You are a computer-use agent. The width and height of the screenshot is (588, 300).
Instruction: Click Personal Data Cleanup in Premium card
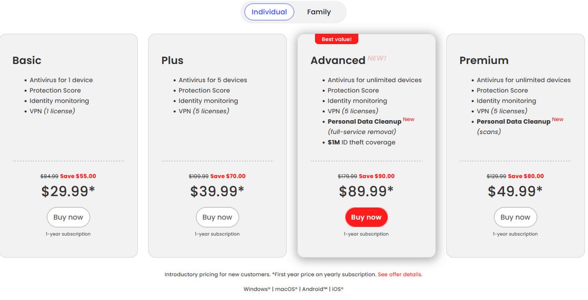514,121
